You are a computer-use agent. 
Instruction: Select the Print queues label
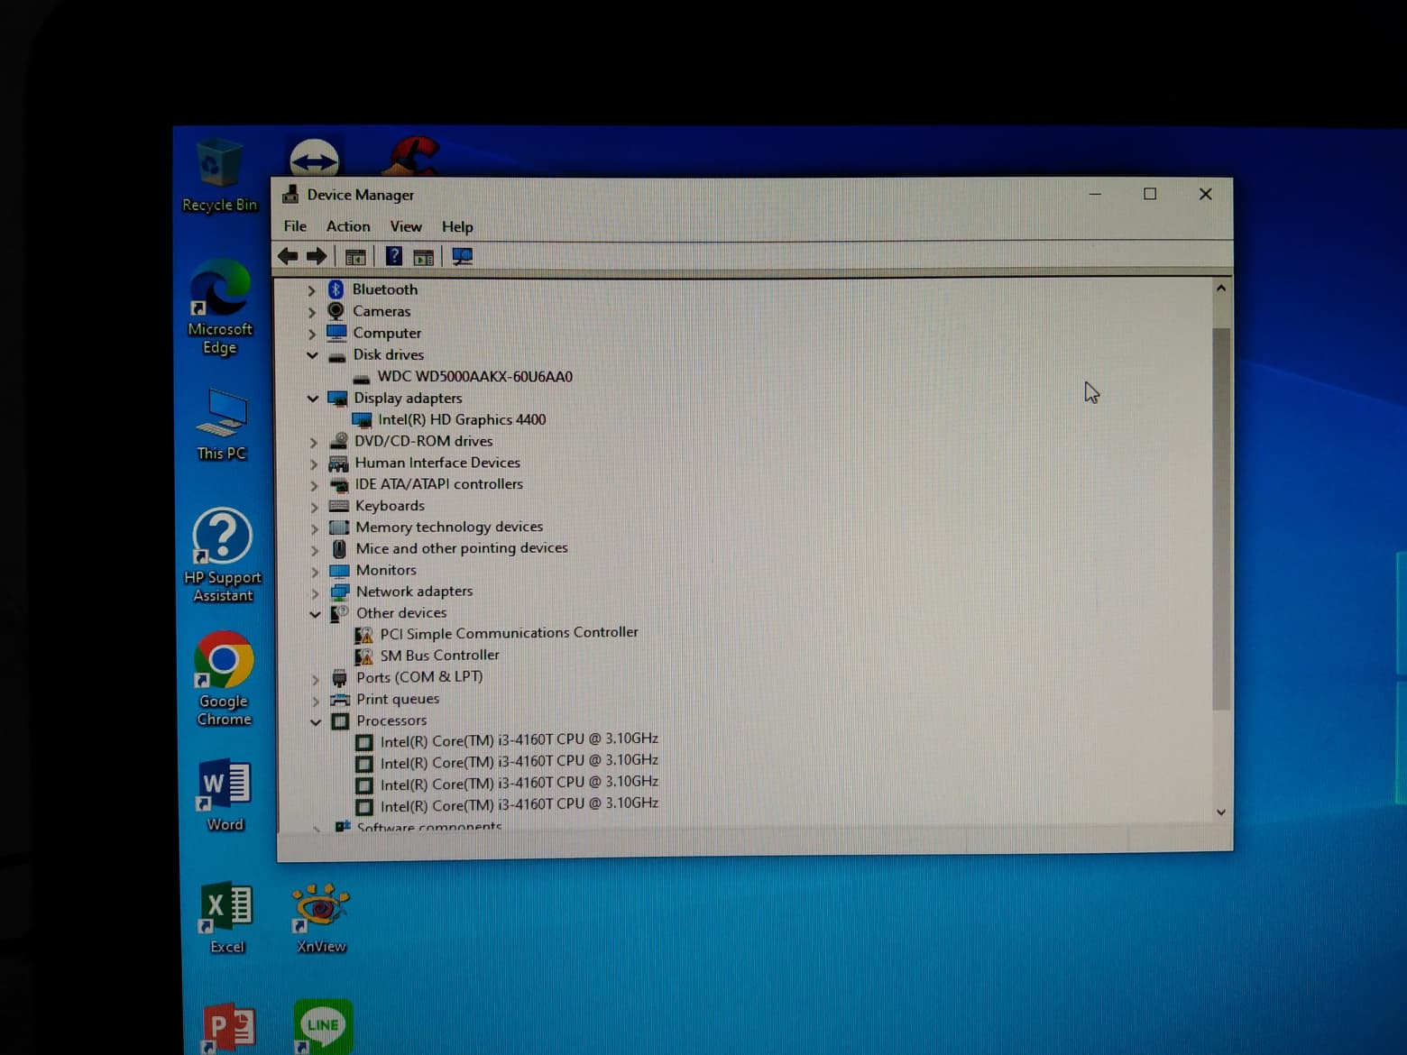click(398, 699)
